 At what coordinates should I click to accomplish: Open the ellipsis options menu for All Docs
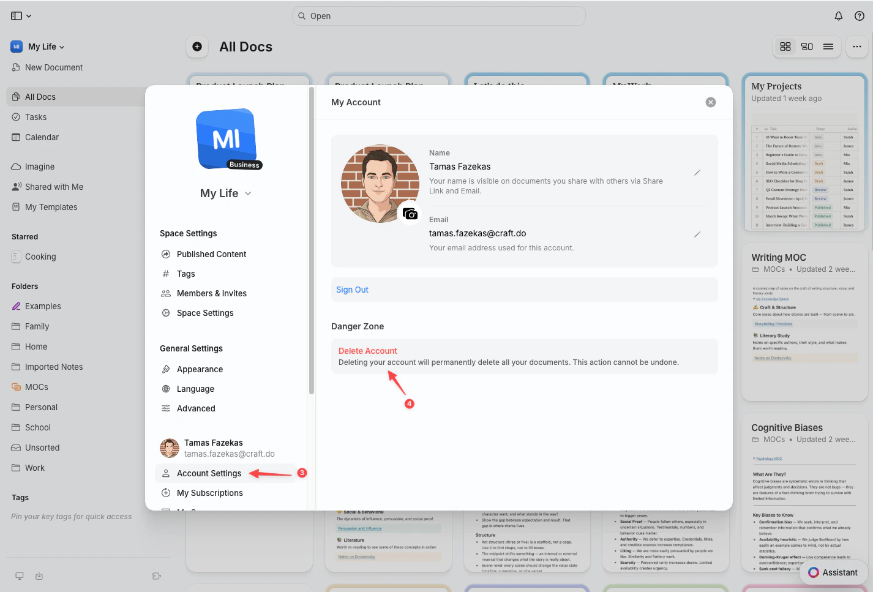[x=857, y=46]
